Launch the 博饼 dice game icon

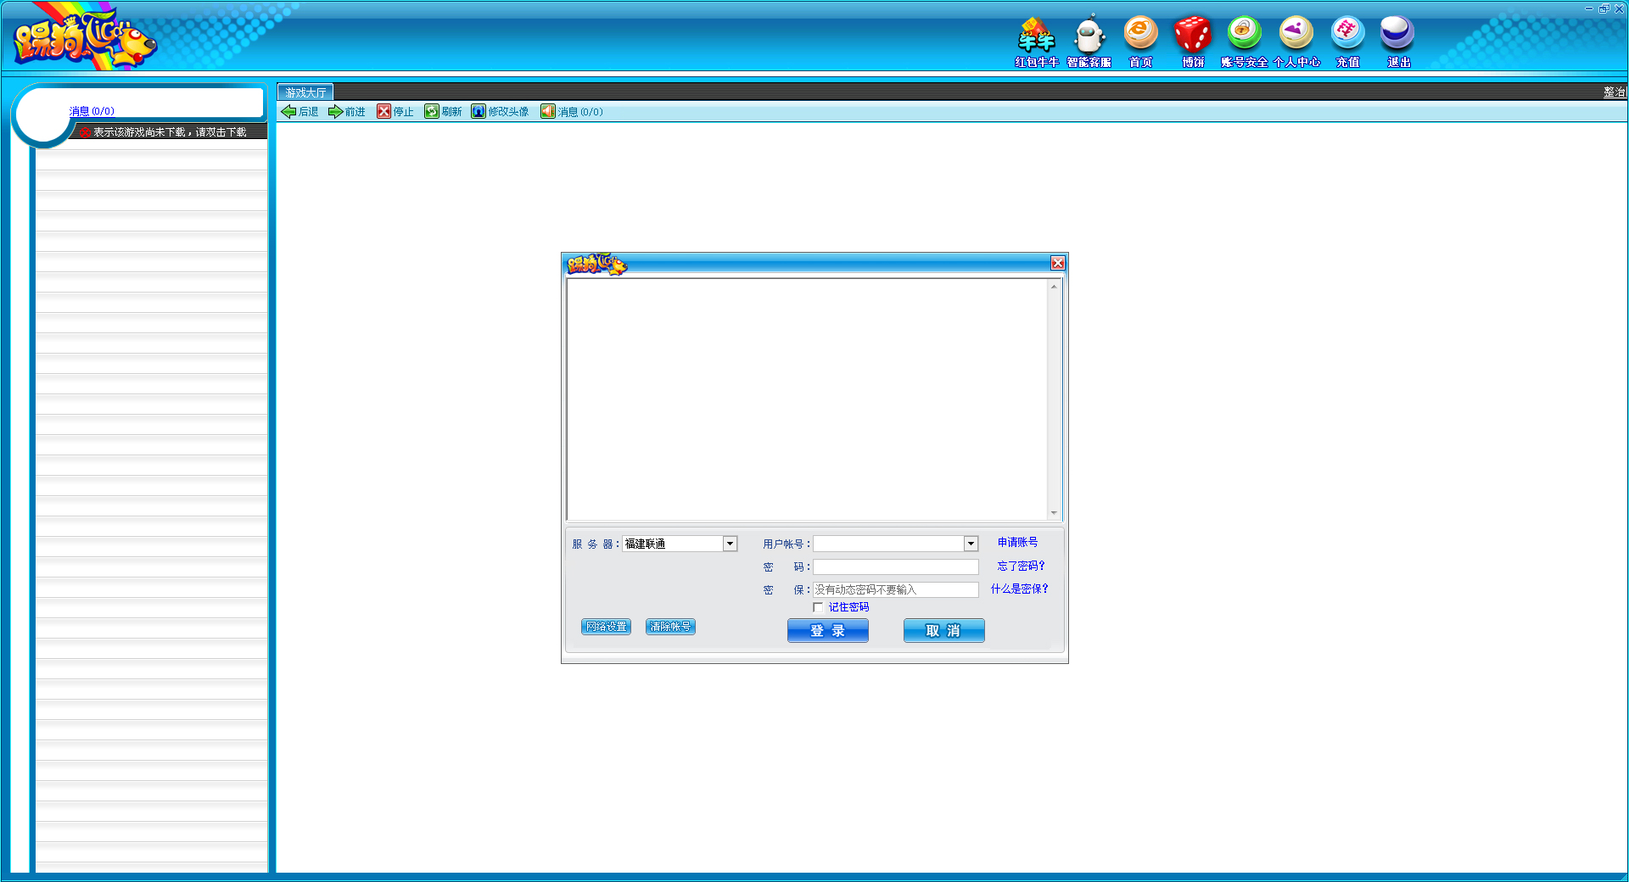(x=1193, y=41)
